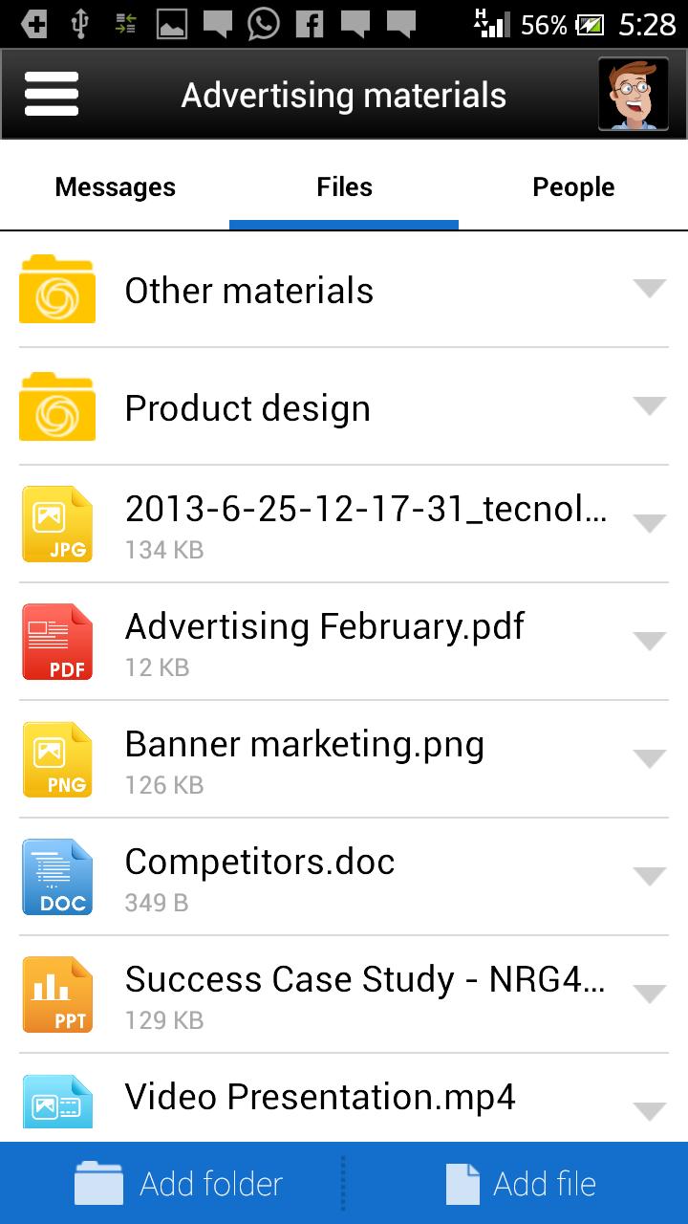Open the Other materials folder icon
This screenshot has height=1224, width=688.
tap(57, 290)
